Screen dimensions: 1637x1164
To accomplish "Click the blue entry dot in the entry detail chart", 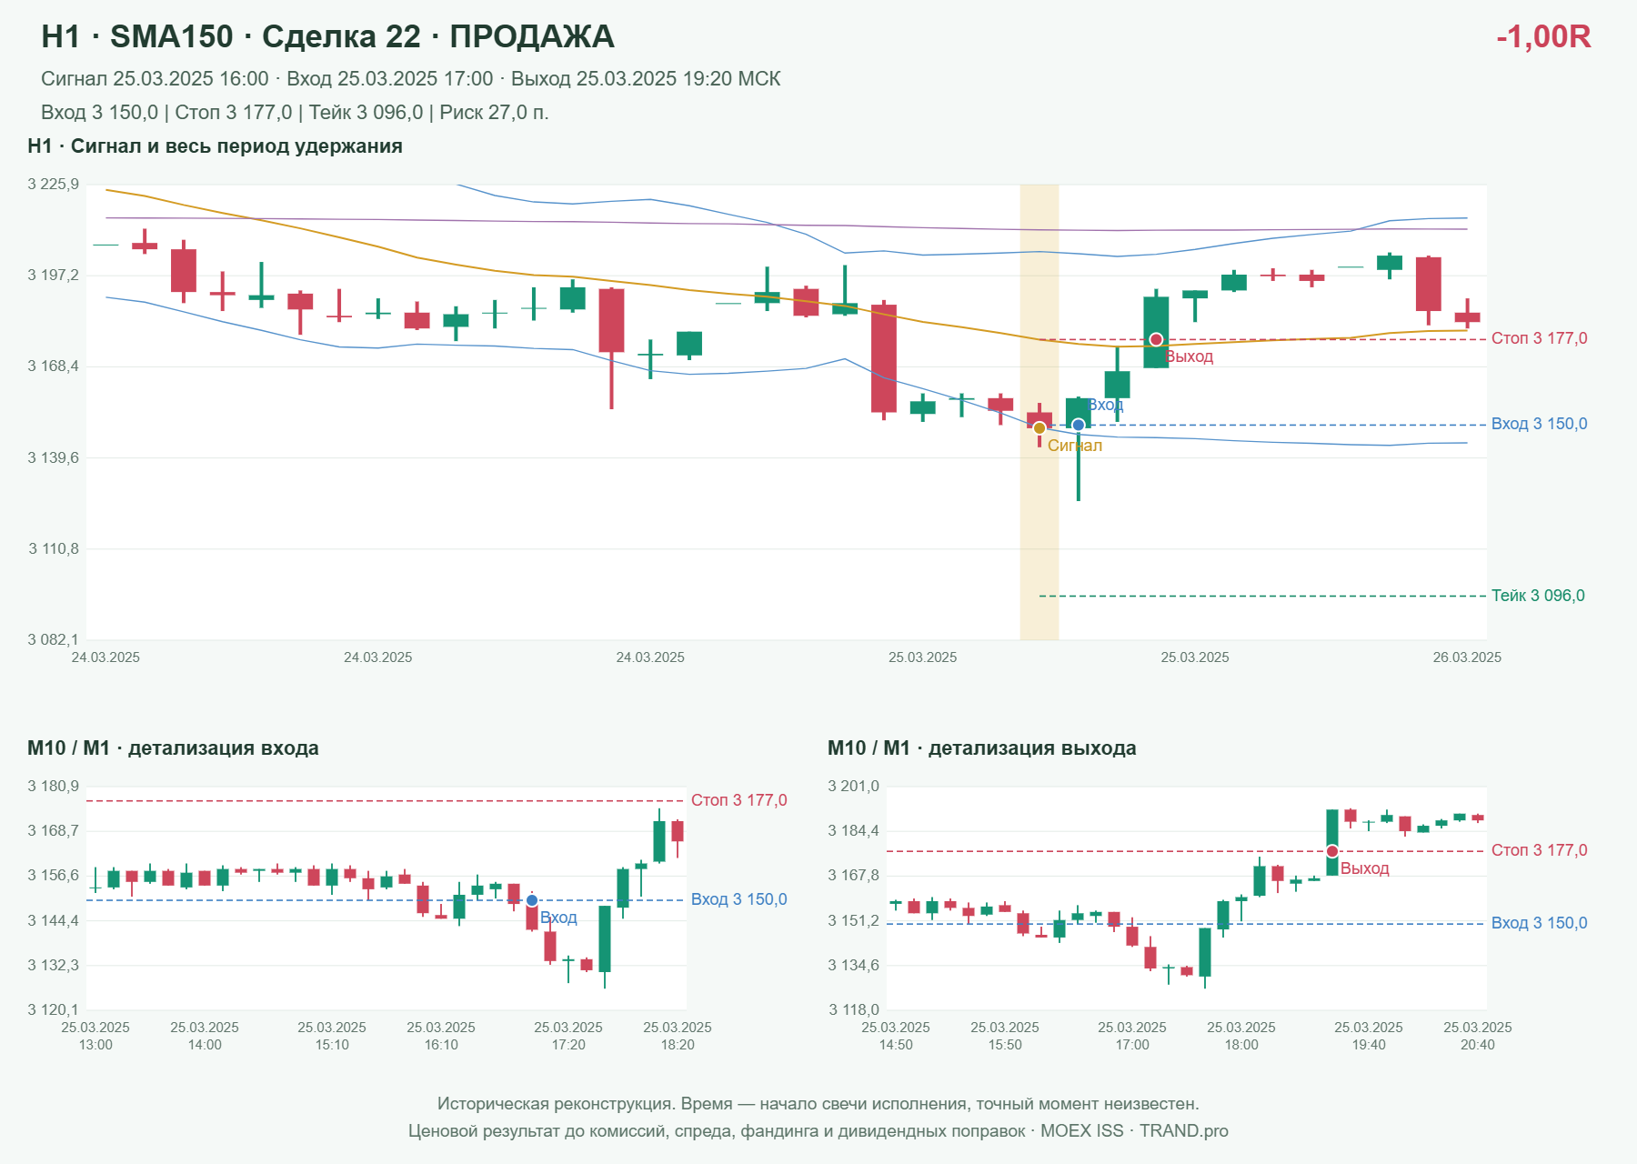I will pyautogui.click(x=532, y=900).
